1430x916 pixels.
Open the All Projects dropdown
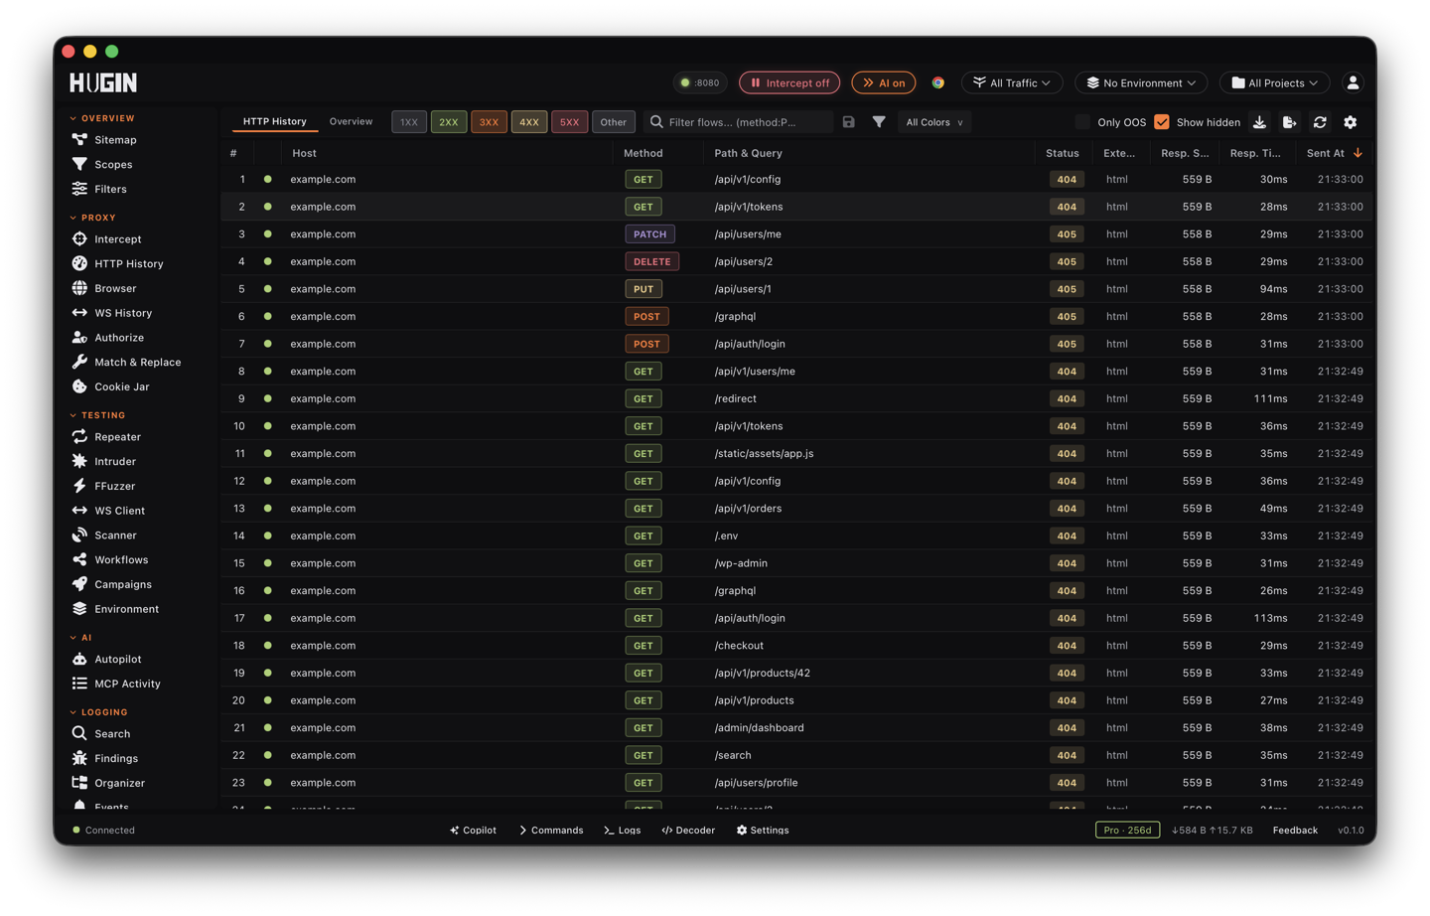(x=1275, y=82)
